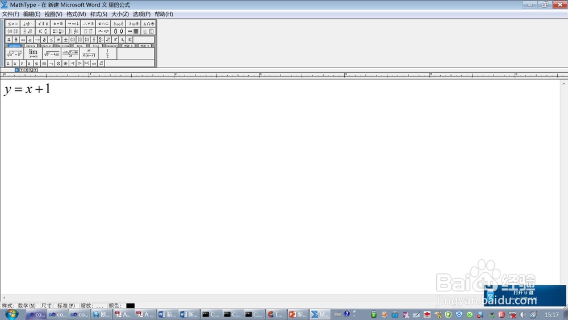Image resolution: width=568 pixels, height=320 pixels.
Task: Insert pi symbol from small bar
Action: (x=9, y=39)
